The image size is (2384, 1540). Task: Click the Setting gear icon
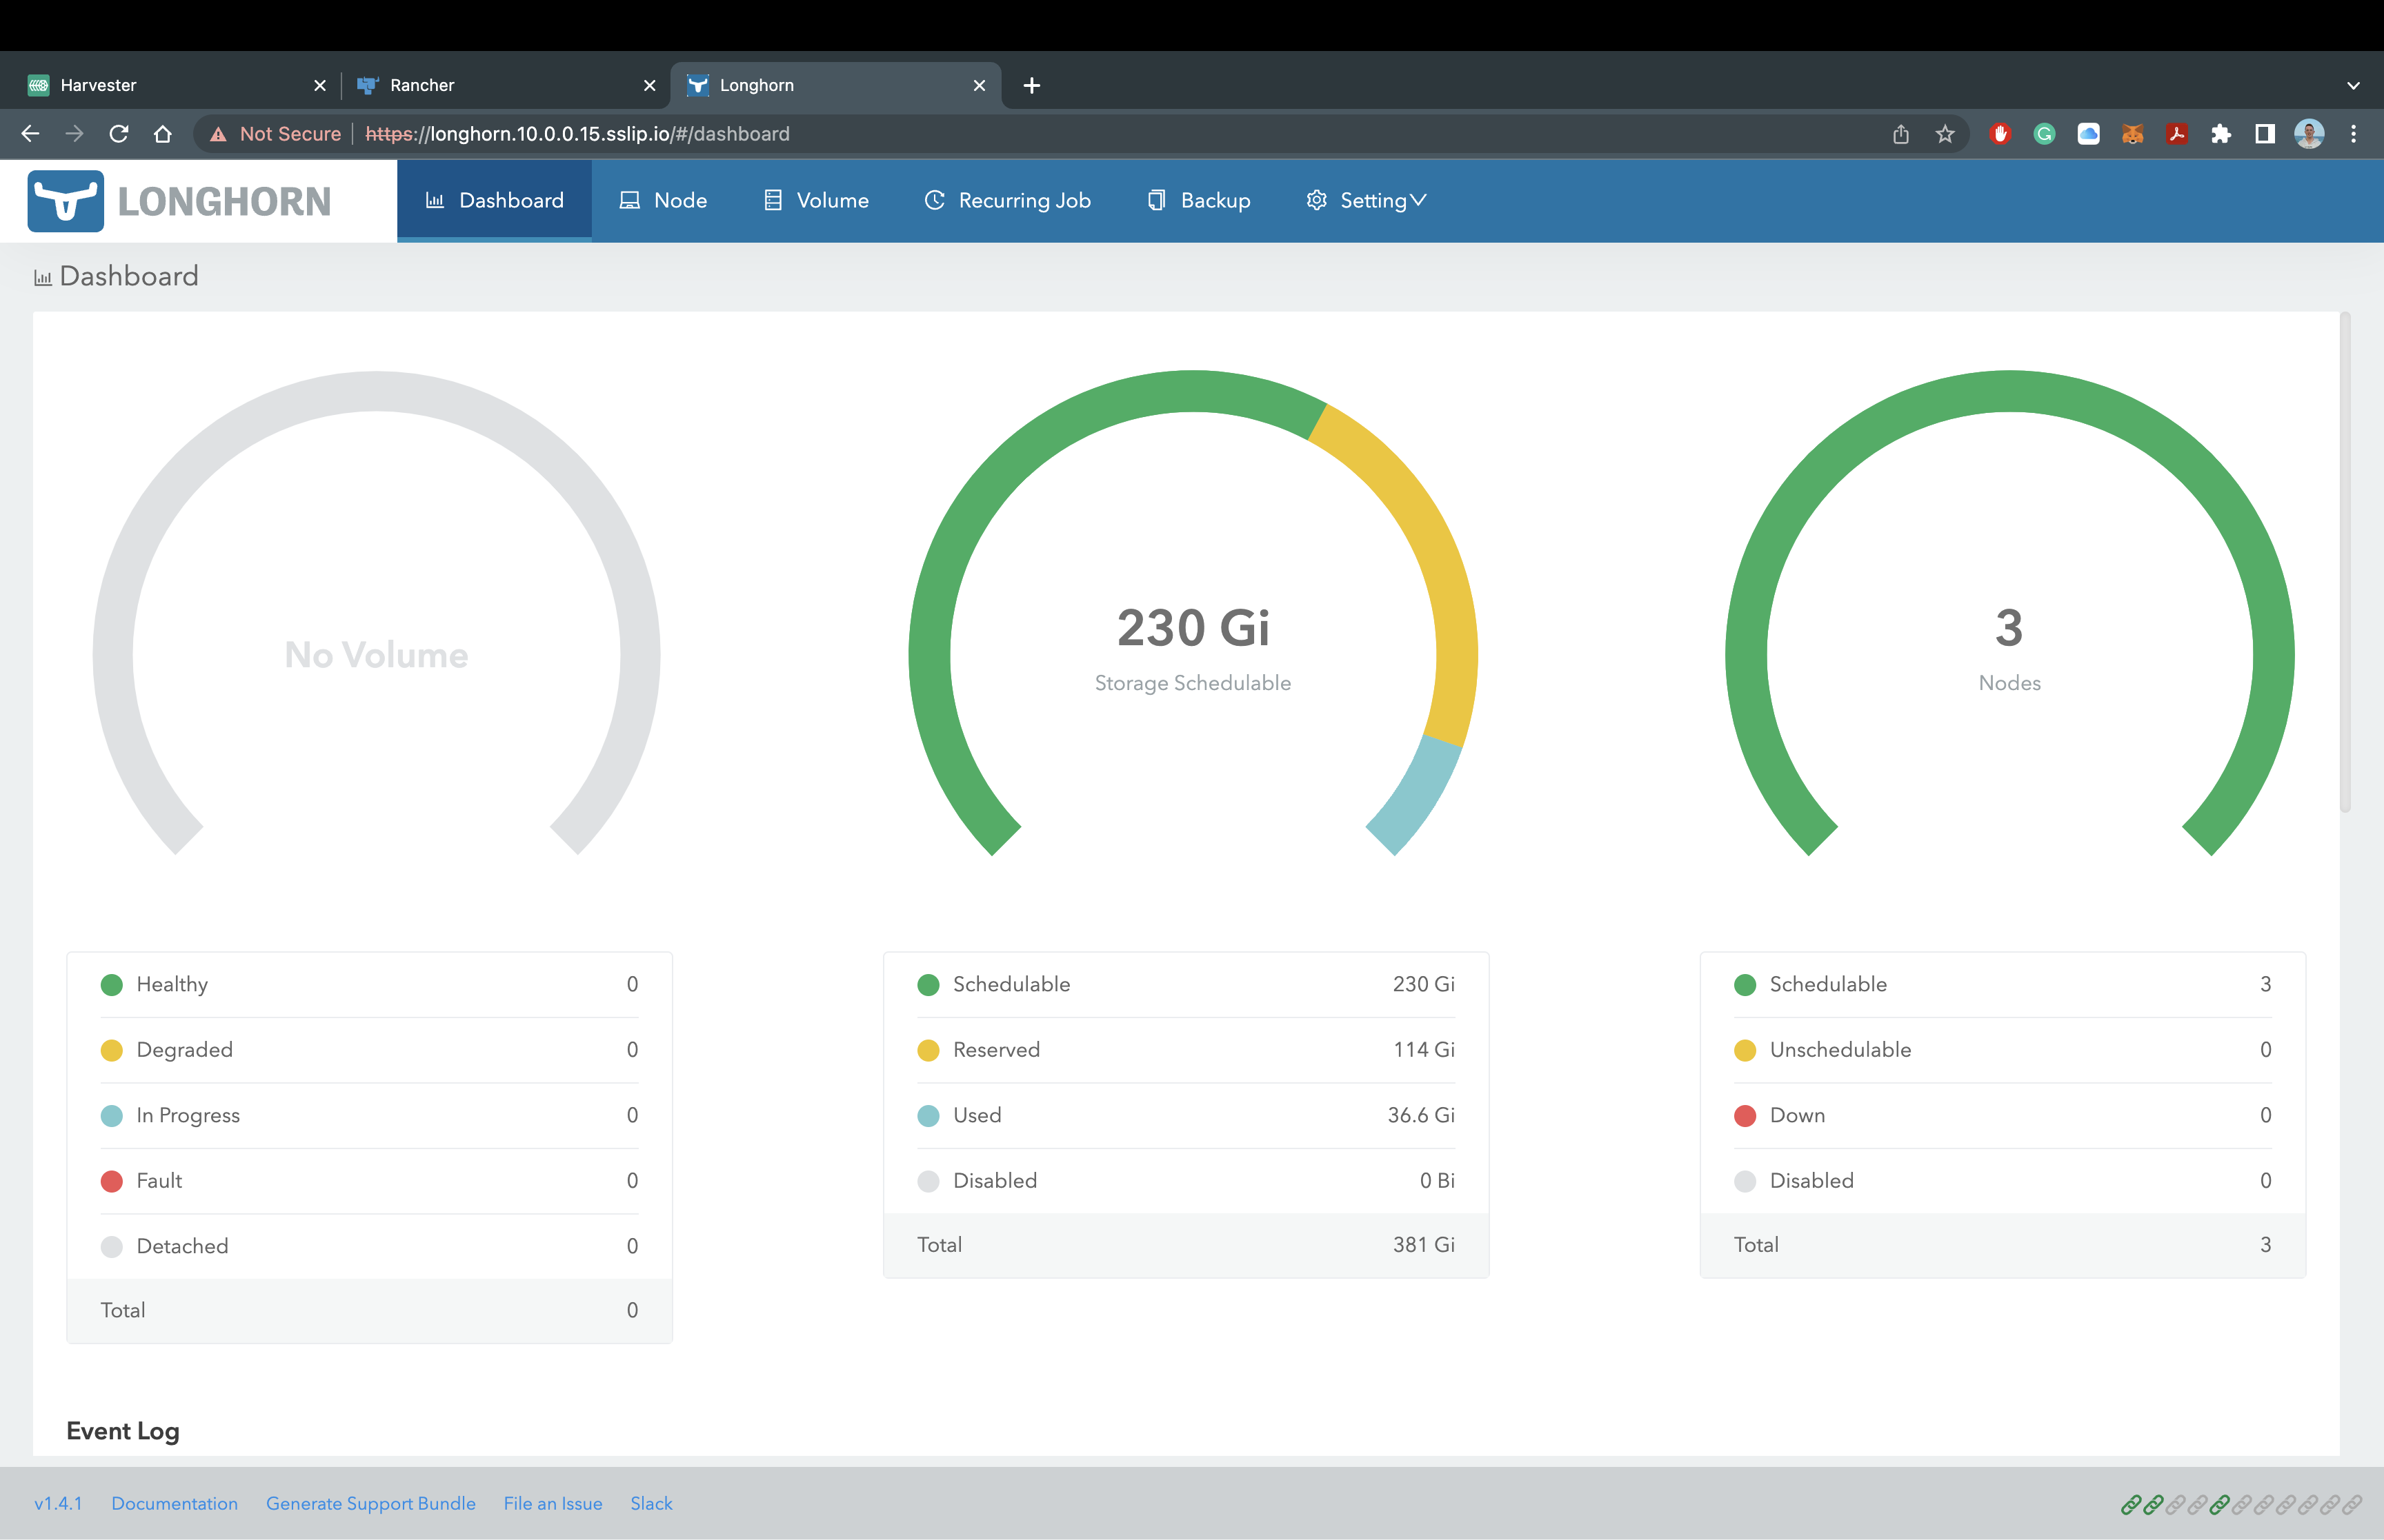click(1317, 200)
